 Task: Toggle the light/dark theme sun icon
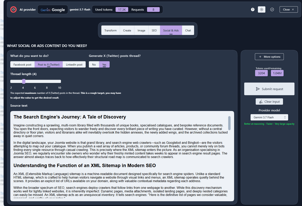click(x=261, y=10)
